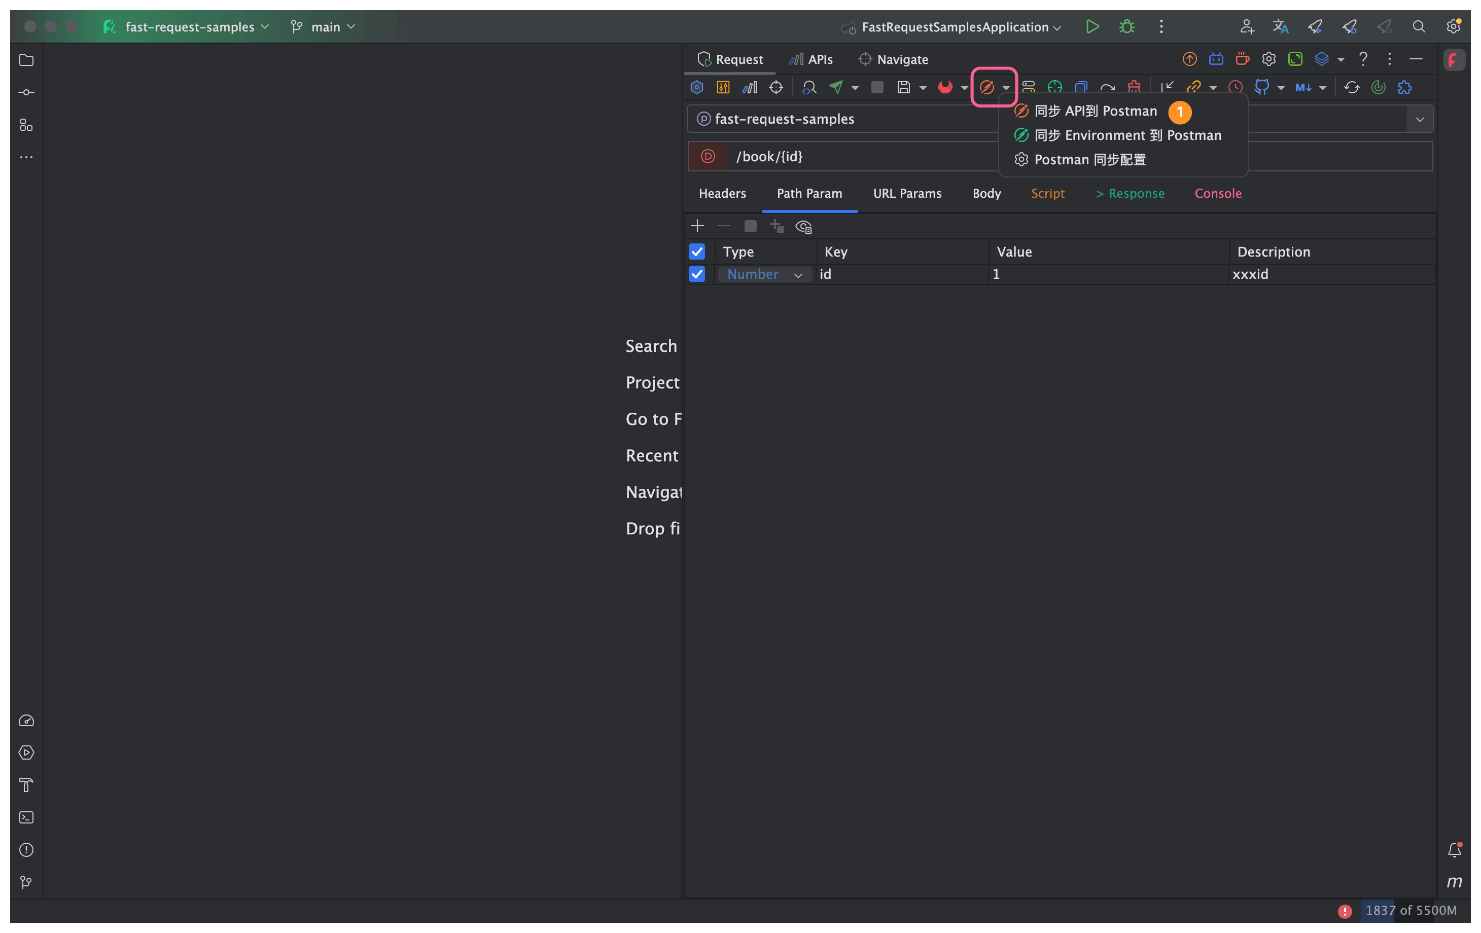Click the add row plus icon
The image size is (1481, 933).
(697, 226)
